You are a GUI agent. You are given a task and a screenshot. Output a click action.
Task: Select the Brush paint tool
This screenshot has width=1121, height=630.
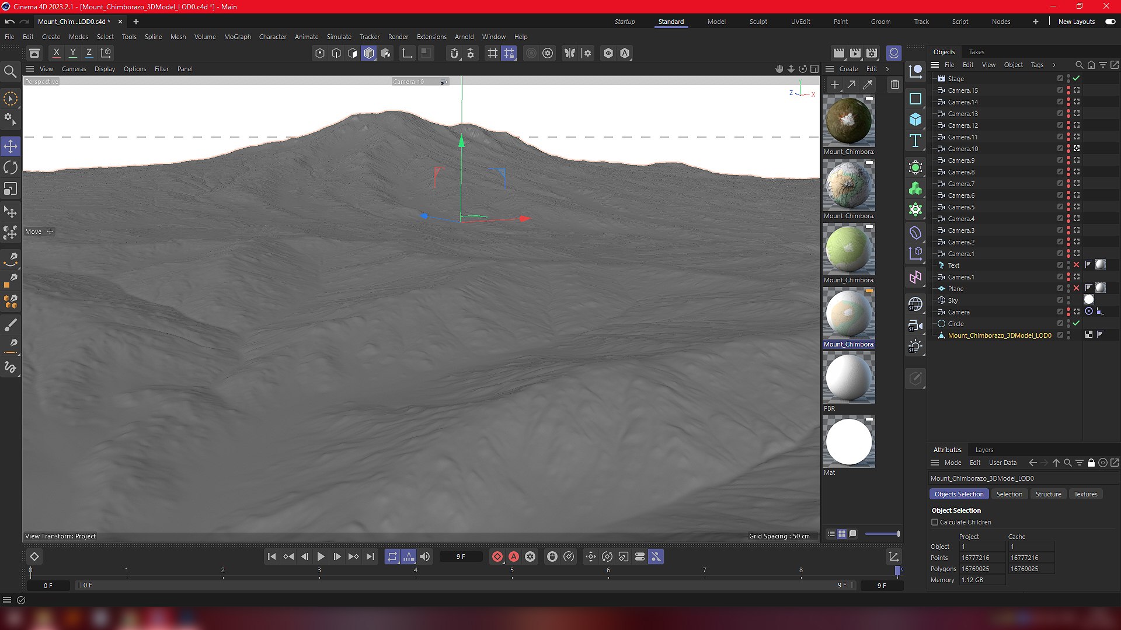click(x=11, y=325)
